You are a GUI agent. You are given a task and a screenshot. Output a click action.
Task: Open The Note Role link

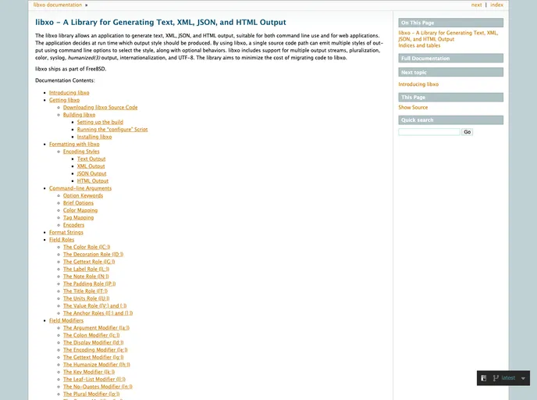click(86, 277)
